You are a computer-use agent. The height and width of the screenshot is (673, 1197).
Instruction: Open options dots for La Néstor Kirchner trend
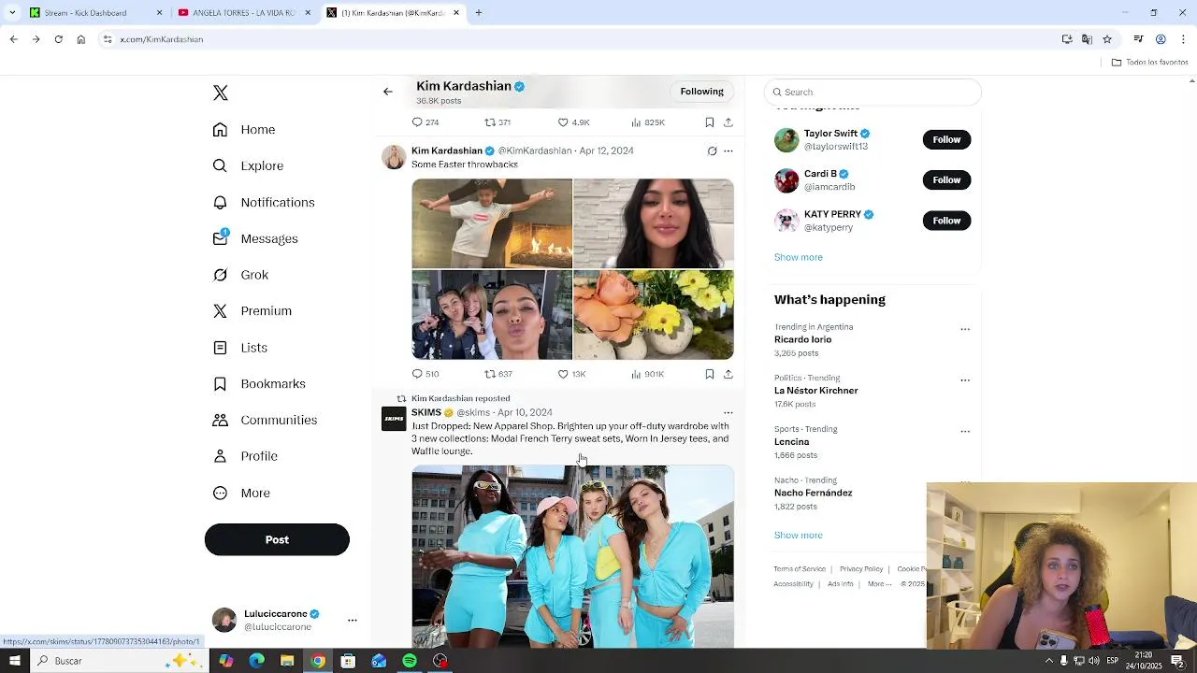click(x=965, y=380)
